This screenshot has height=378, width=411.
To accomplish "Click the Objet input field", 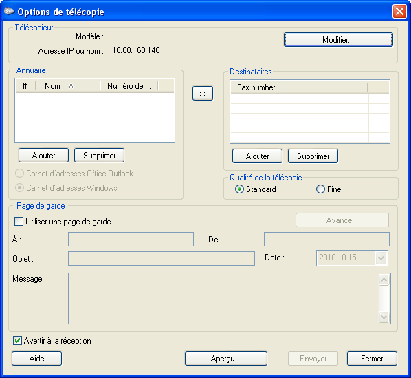I will pyautogui.click(x=162, y=259).
